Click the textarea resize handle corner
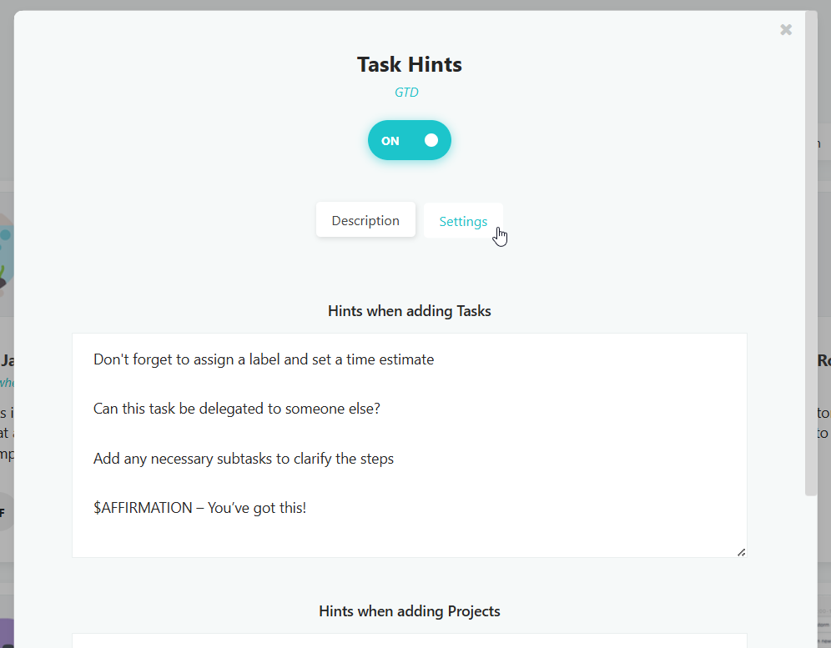Screen dimensions: 831x648 click(742, 552)
